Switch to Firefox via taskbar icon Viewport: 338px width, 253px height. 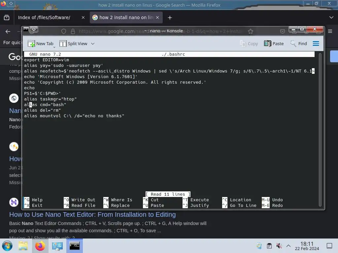point(40,246)
